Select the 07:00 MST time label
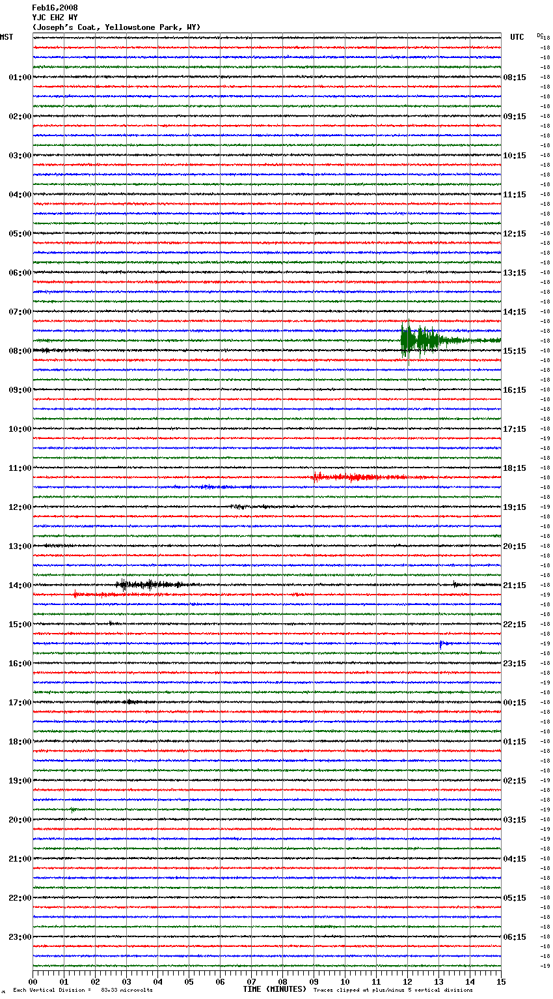Viewport: 553px width, 999px height. [20, 312]
